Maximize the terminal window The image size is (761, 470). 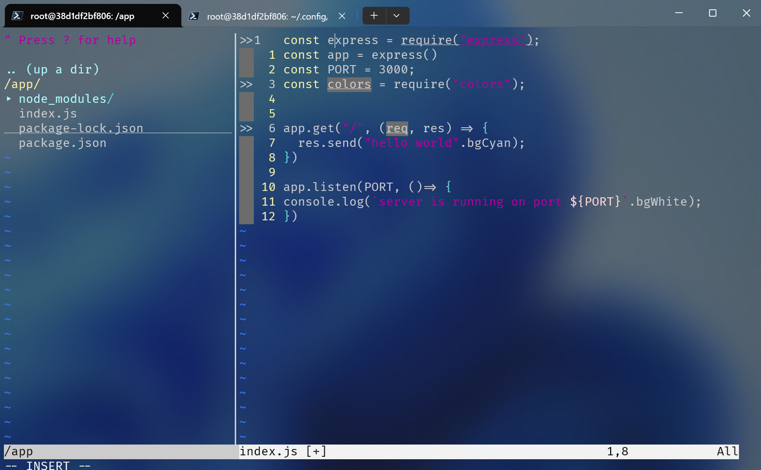click(x=712, y=13)
